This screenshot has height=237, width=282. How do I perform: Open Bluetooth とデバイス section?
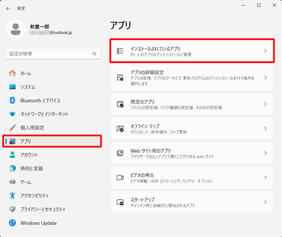[x=52, y=100]
